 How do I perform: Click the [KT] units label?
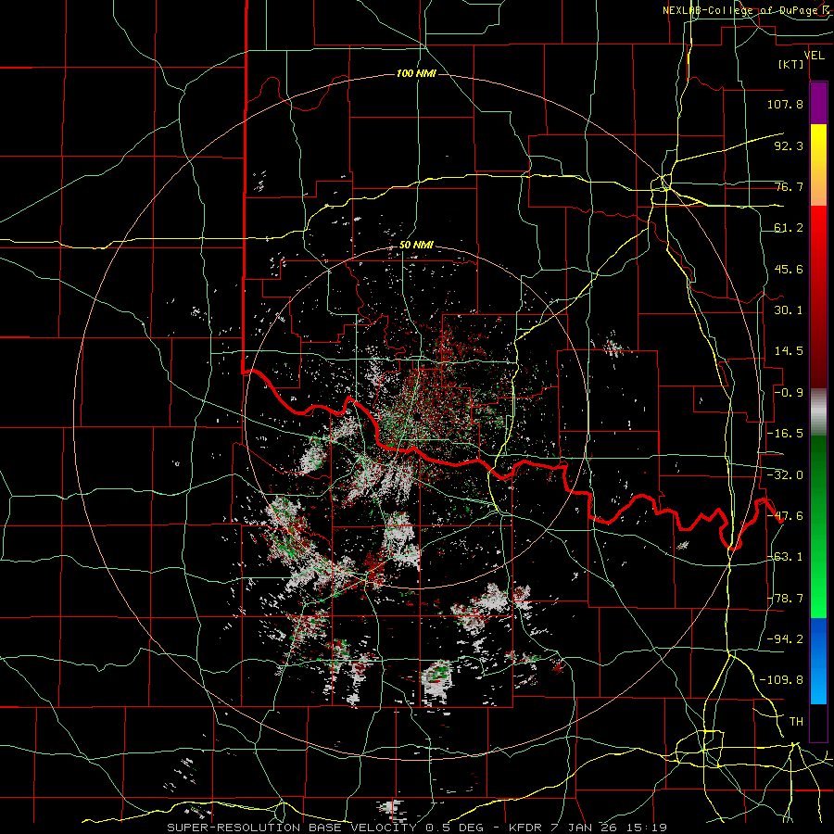coord(791,64)
